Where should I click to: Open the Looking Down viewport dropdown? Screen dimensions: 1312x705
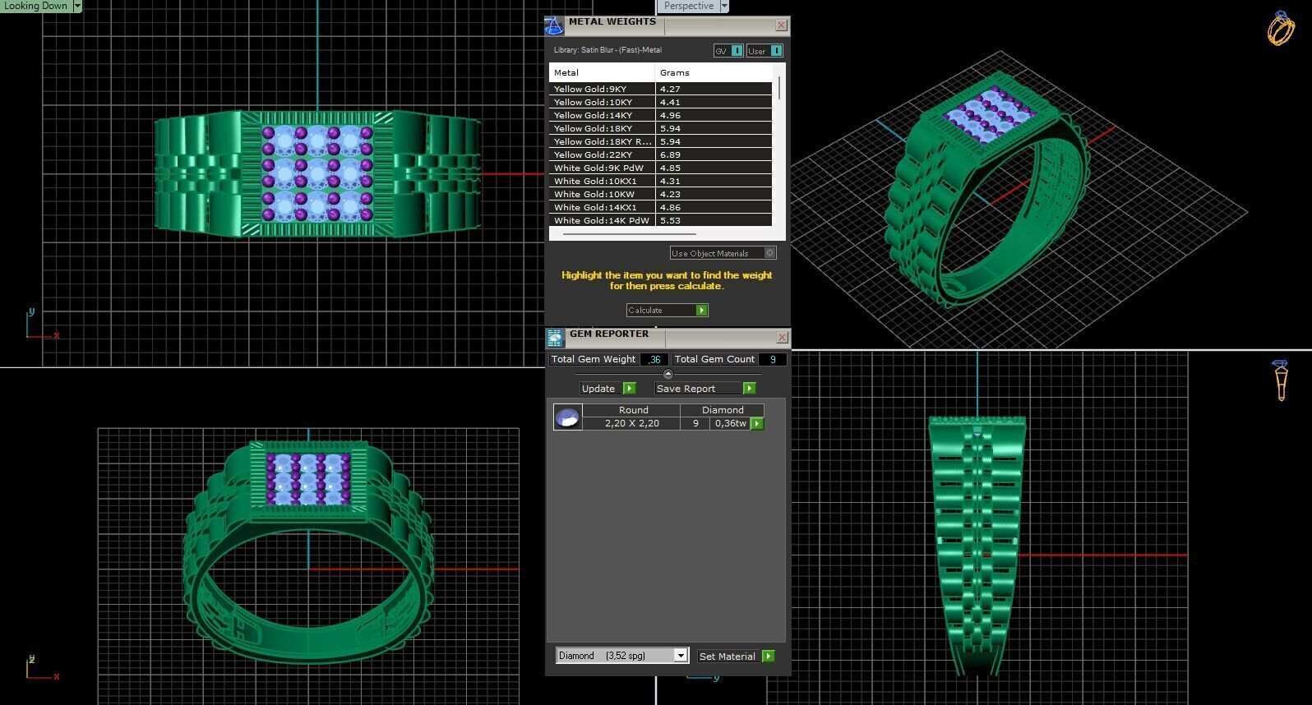tap(77, 6)
